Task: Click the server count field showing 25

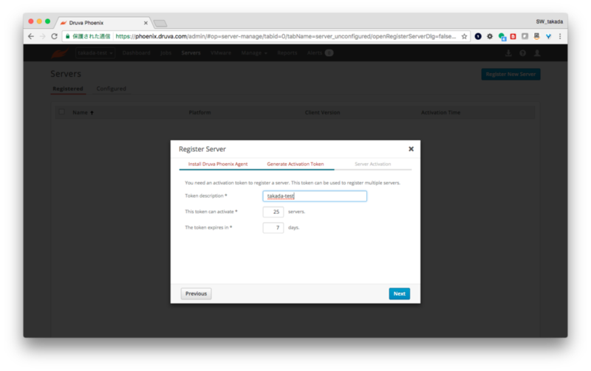Action: [x=273, y=212]
